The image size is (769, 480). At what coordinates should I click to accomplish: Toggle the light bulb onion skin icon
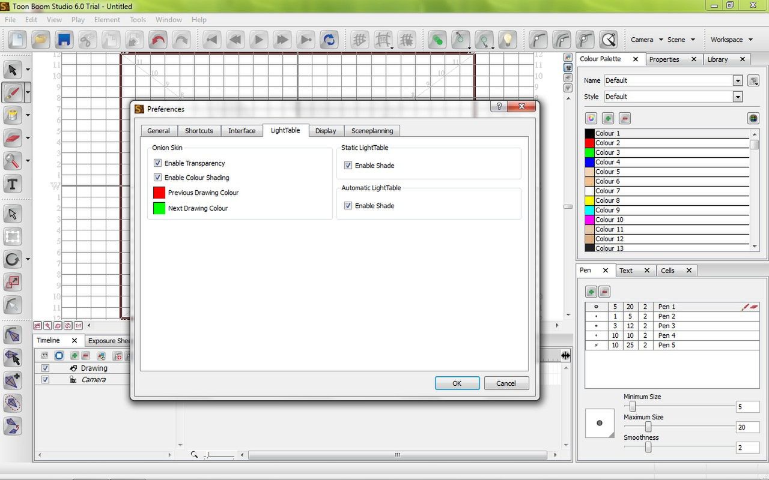click(x=508, y=40)
